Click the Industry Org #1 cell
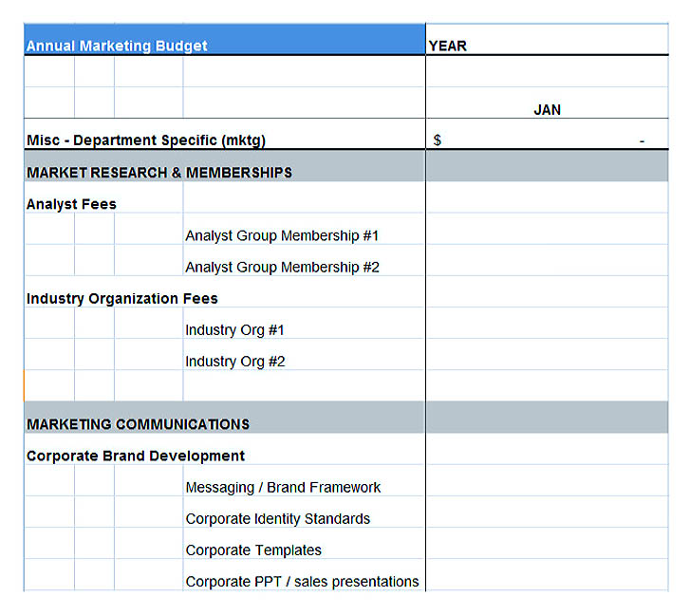Image resolution: width=690 pixels, height=615 pixels. point(304,324)
